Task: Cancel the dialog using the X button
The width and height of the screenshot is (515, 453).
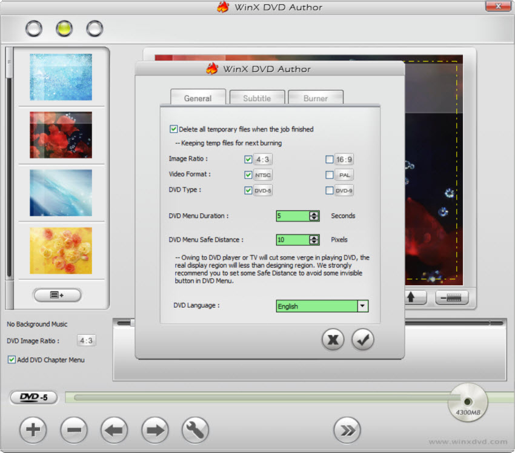Action: [x=333, y=339]
